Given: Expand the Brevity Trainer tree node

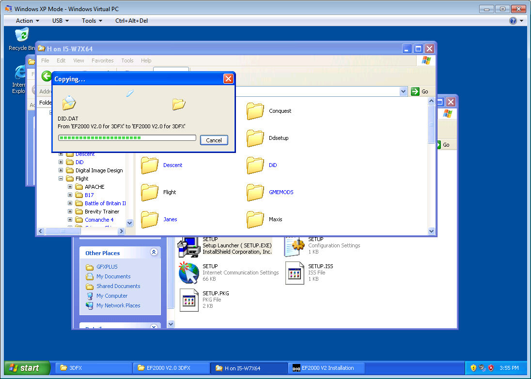Looking at the screenshot, I should 70,212.
